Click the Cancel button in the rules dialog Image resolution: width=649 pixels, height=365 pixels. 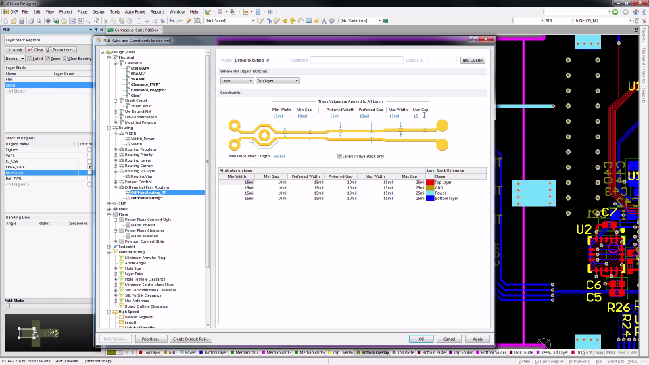click(x=449, y=339)
